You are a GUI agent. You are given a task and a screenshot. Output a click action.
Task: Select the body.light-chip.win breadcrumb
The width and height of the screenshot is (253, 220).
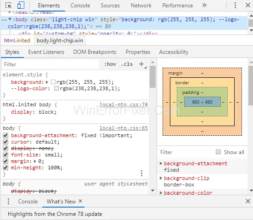pos(60,41)
